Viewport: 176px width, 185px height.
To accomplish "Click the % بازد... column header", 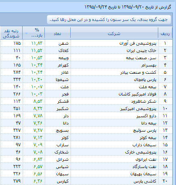I will click(x=34, y=33).
